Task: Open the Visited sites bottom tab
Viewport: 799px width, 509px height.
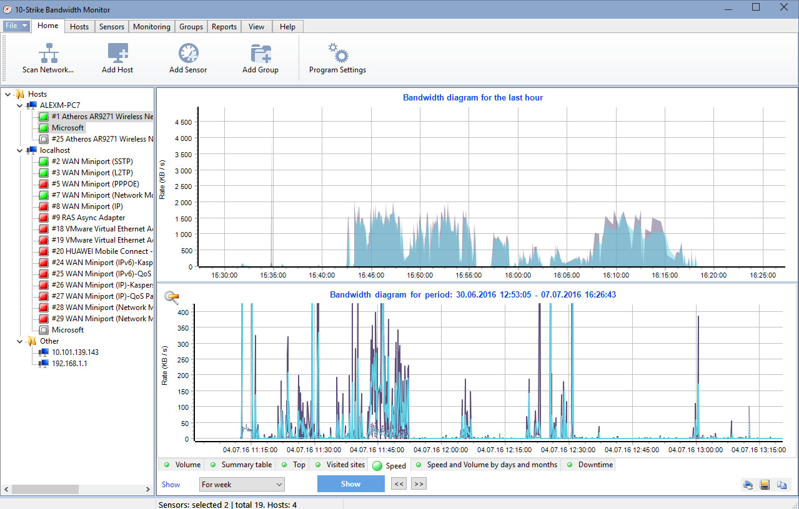Action: pyautogui.click(x=339, y=465)
